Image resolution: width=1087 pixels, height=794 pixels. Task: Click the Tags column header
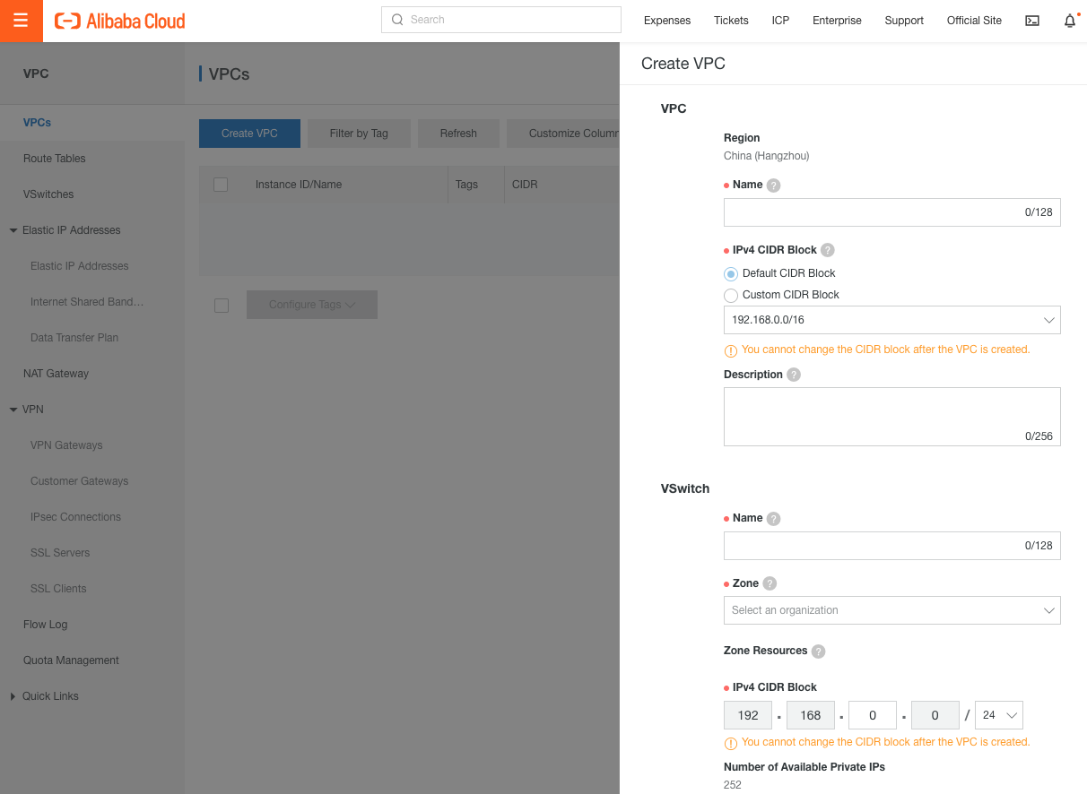(x=466, y=185)
